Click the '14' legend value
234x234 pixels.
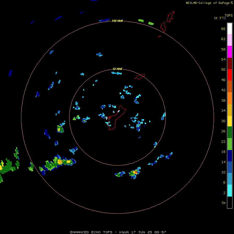[223, 162]
